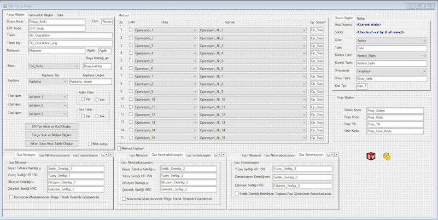Image resolution: width=438 pixels, height=220 pixels.
Task: Click Erken Satın Alma Talebi Oluştur button
Action: 51,143
